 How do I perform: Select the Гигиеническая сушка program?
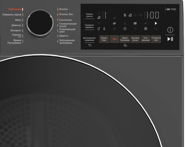coord(68,25)
